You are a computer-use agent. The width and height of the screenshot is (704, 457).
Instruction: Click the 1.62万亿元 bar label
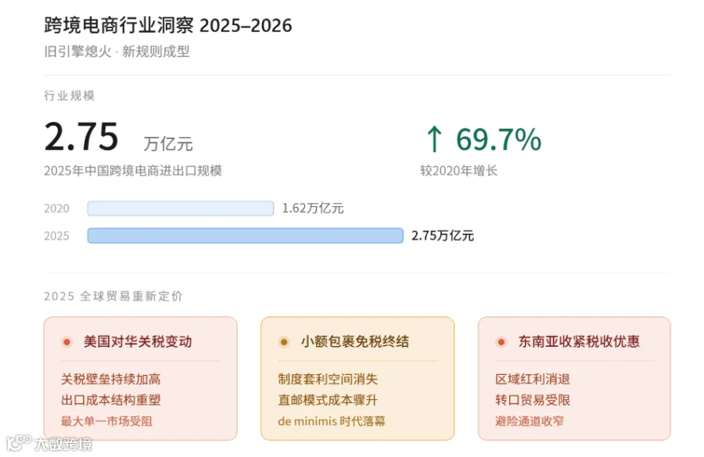click(x=313, y=209)
